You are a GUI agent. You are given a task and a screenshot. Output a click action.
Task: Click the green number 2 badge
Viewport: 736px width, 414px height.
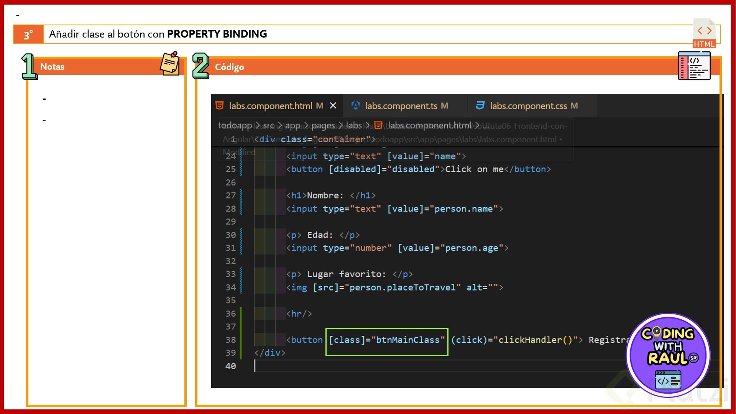click(201, 66)
